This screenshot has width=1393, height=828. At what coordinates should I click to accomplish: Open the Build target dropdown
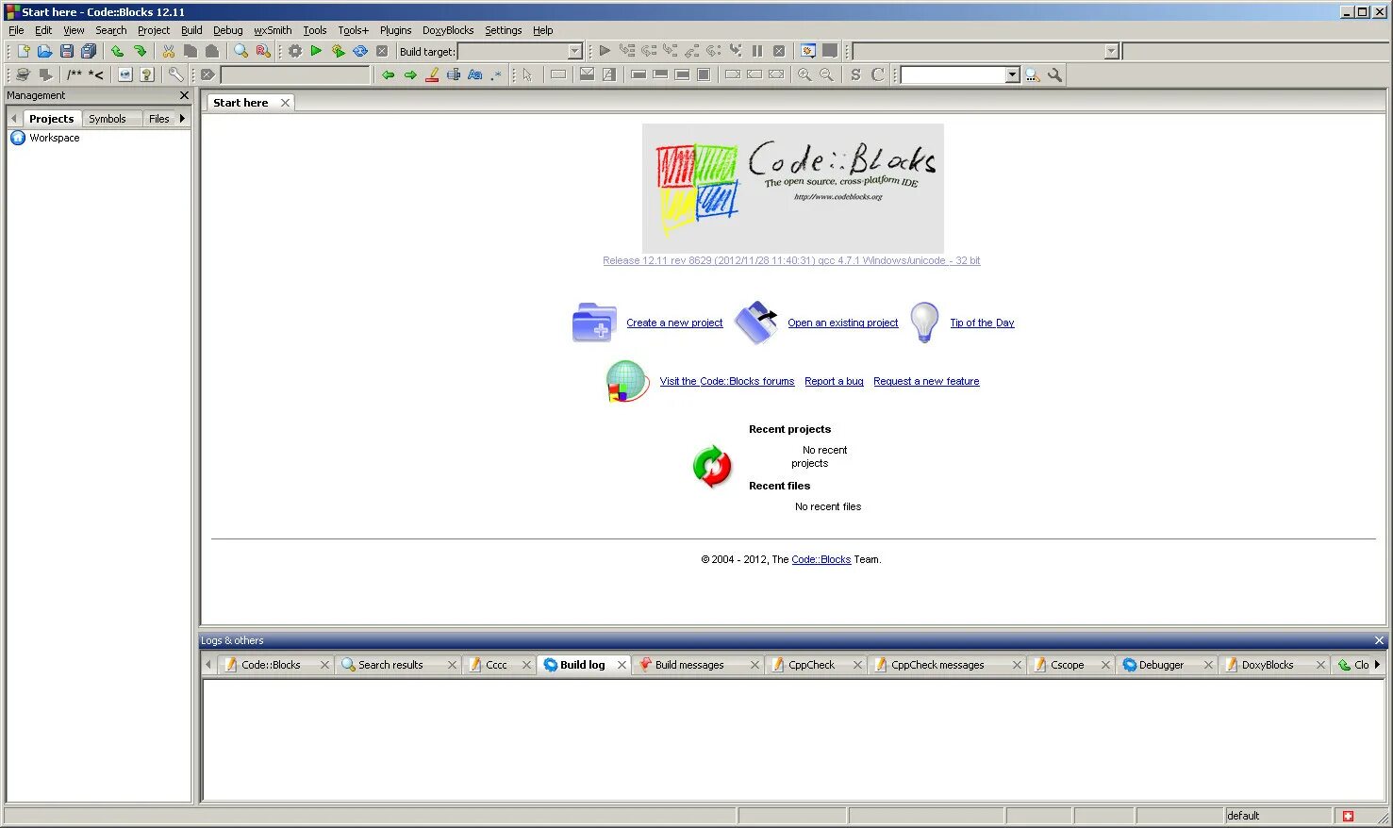[x=574, y=52]
